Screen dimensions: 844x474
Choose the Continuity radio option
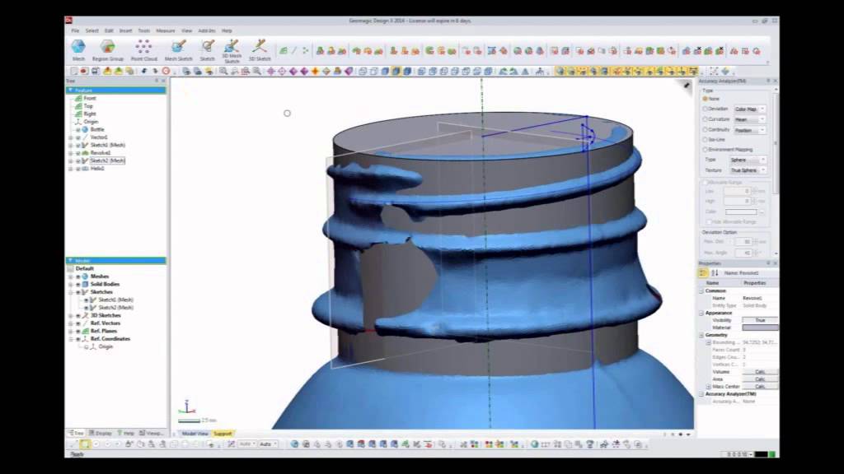pyautogui.click(x=705, y=129)
